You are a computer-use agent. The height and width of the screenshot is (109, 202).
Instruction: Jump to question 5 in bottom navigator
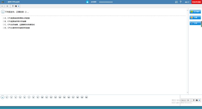coord(20,97)
